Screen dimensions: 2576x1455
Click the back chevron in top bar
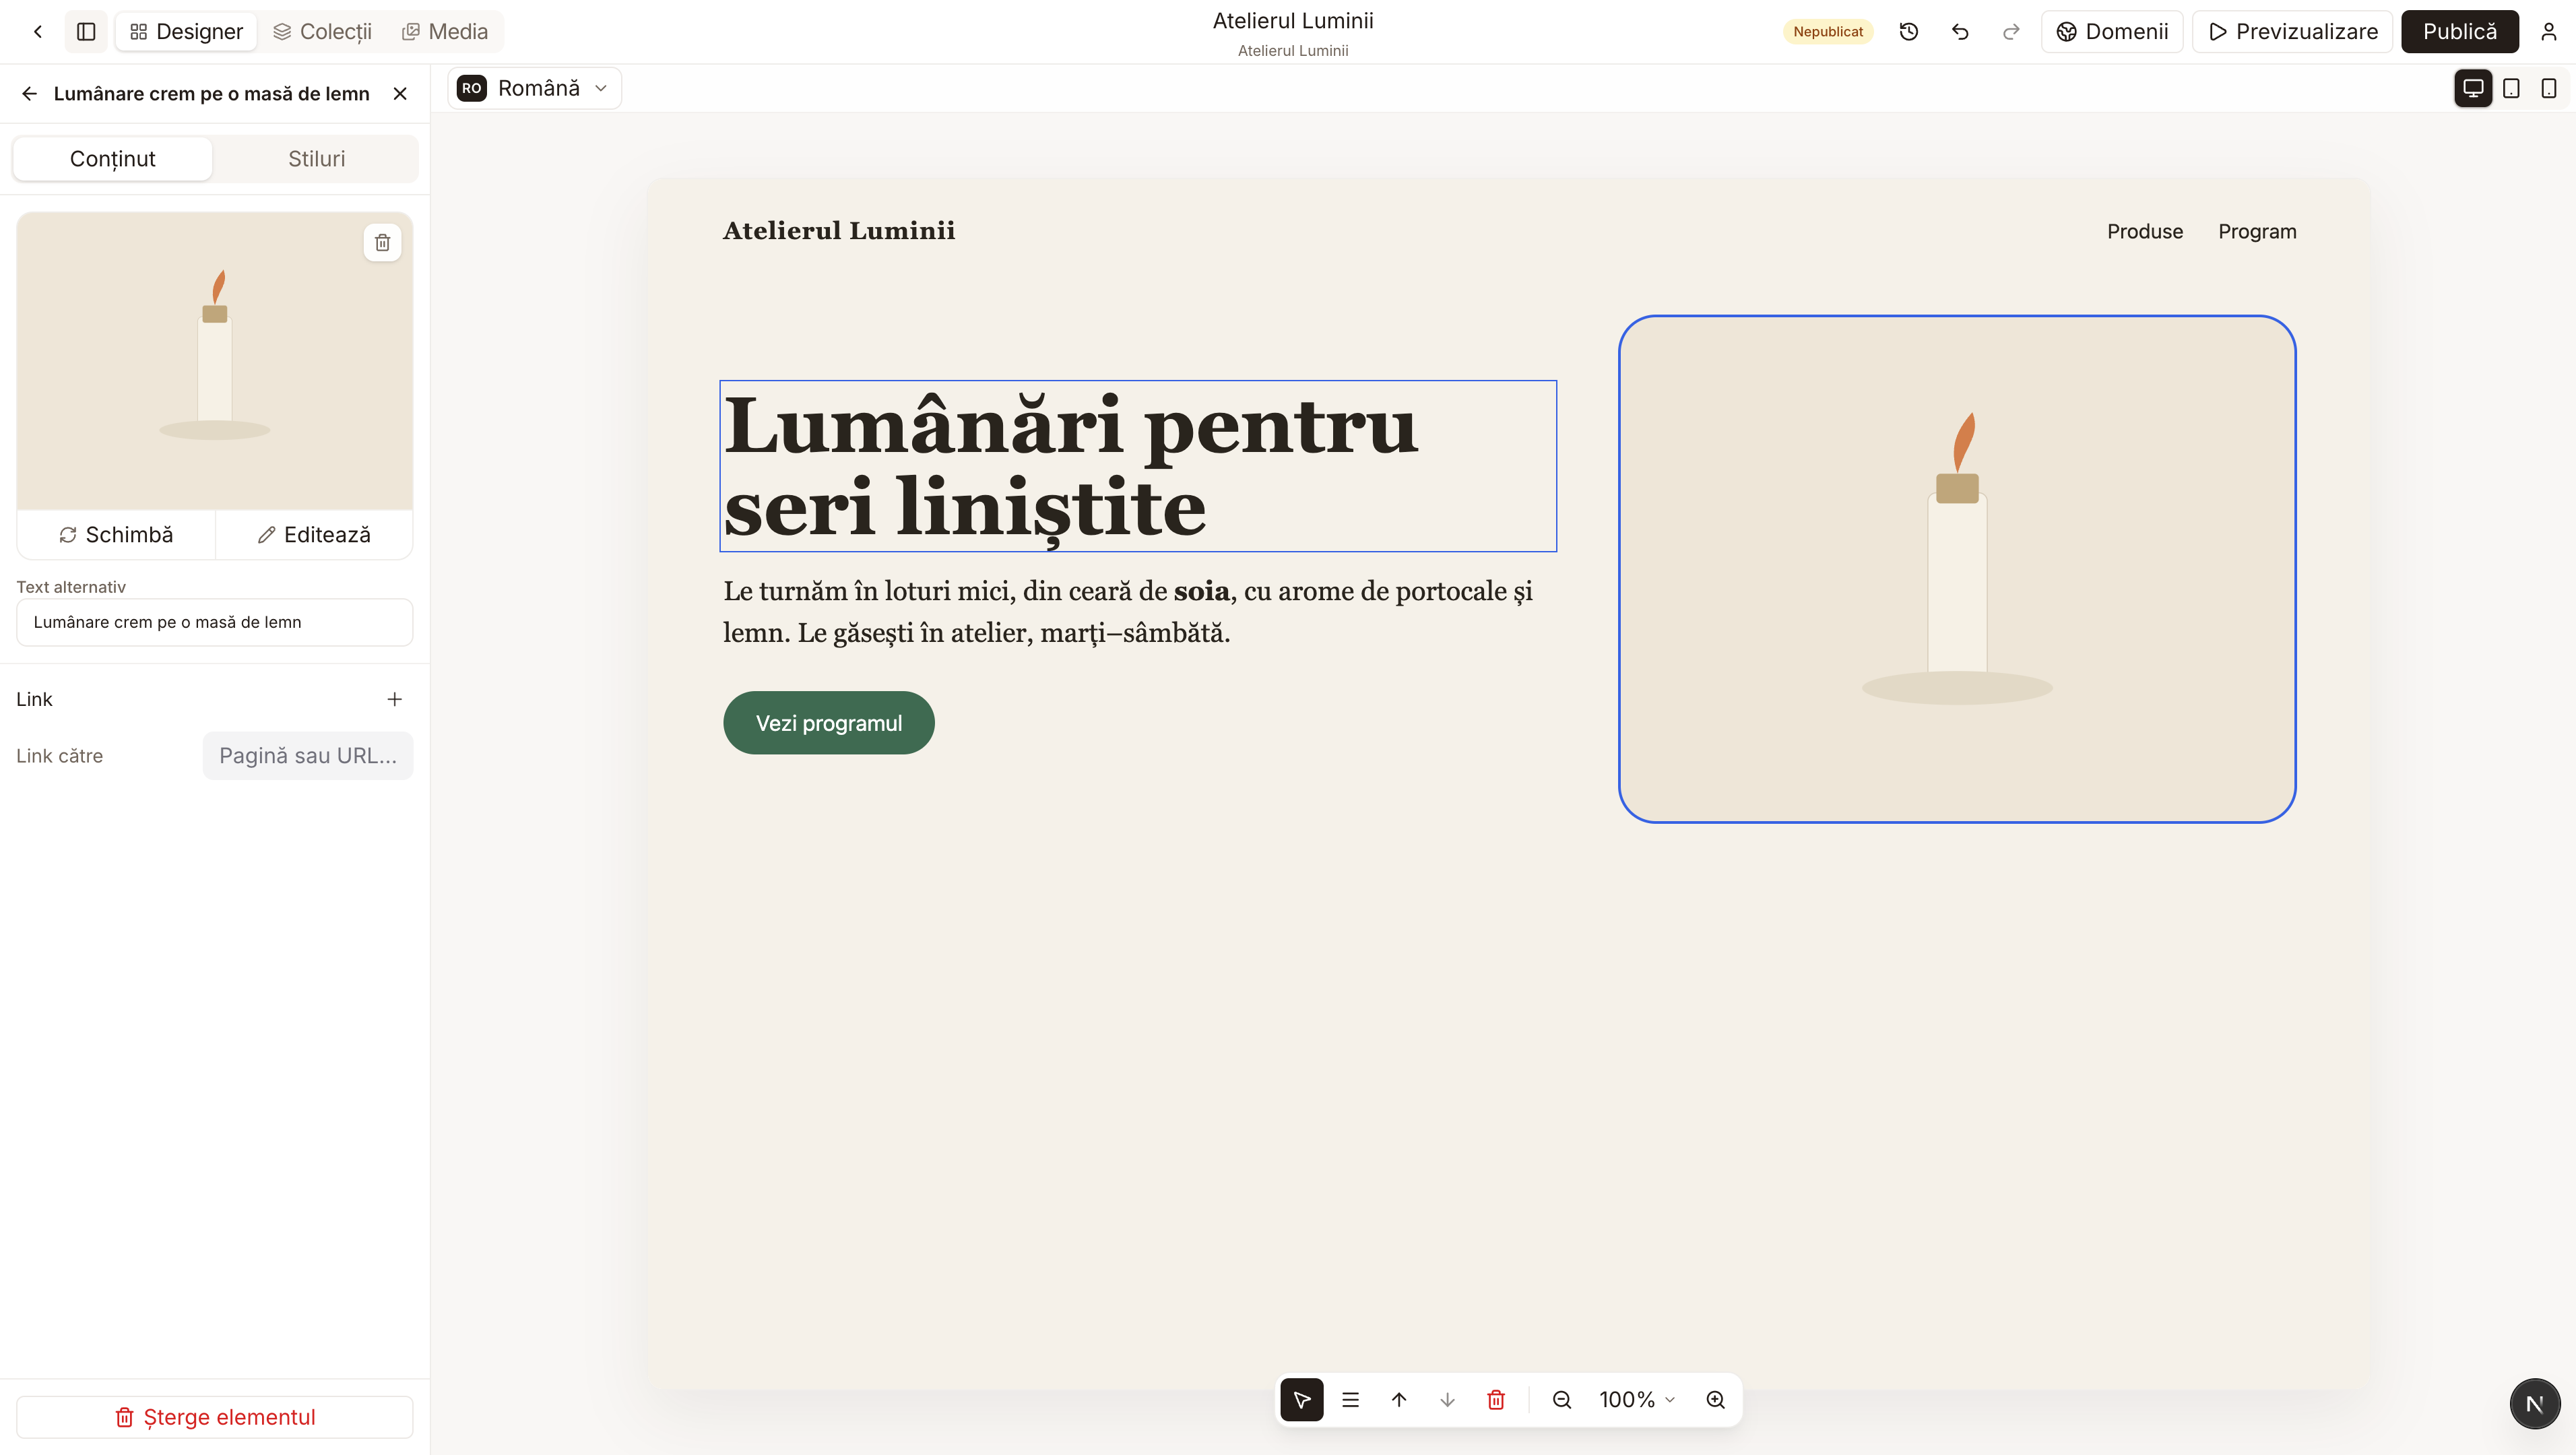(38, 32)
